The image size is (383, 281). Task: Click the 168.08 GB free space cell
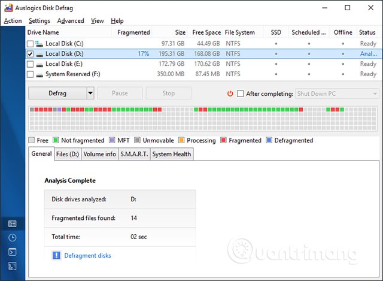pos(207,53)
